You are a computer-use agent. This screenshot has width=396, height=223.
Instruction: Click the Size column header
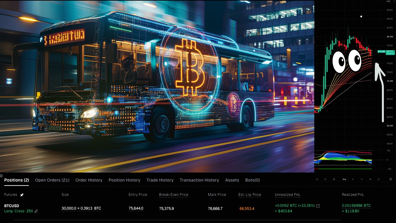pyautogui.click(x=65, y=195)
